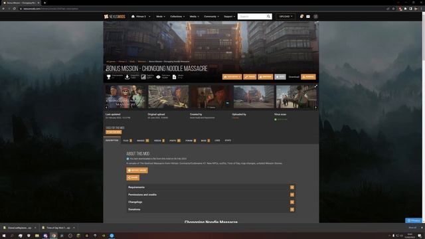
Task: Expand the gallery to fullscreen
Action: click(x=316, y=86)
